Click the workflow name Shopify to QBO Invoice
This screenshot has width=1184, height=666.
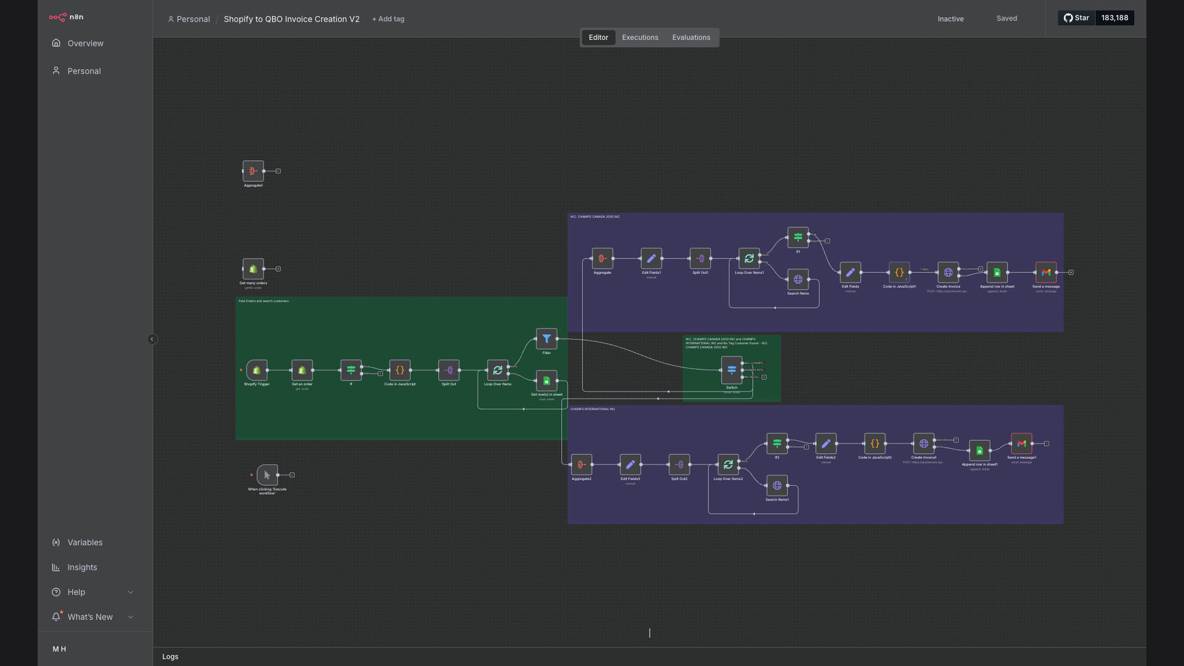click(x=292, y=19)
